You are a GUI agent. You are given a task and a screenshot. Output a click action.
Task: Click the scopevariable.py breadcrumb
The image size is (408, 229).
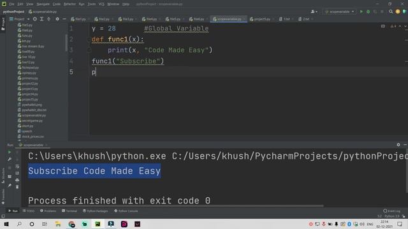[43, 11]
